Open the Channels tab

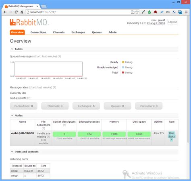click(x=59, y=32)
